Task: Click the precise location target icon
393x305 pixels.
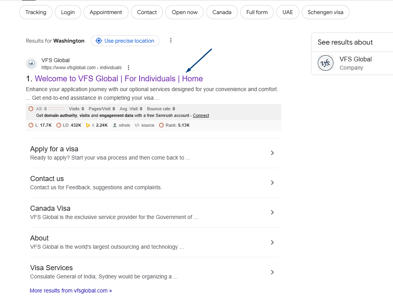Action: (x=99, y=41)
